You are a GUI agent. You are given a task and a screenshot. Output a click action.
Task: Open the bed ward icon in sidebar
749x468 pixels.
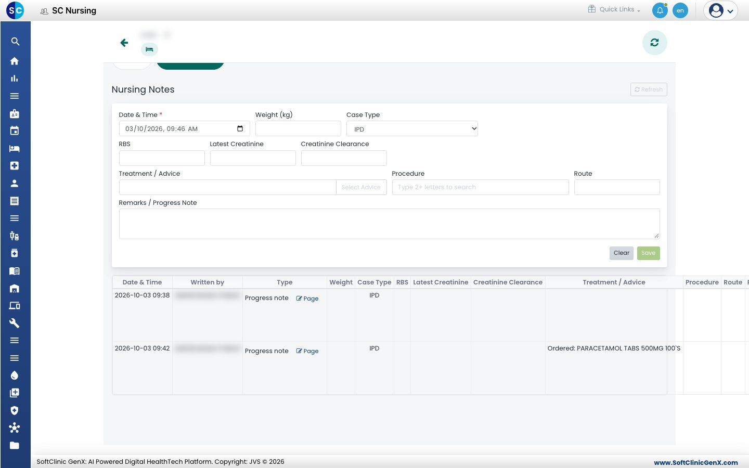click(x=15, y=148)
